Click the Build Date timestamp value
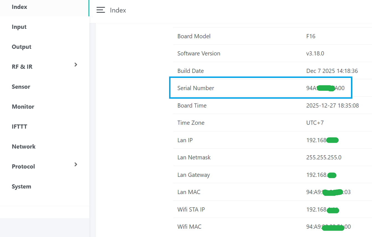372x237 pixels. click(x=332, y=71)
